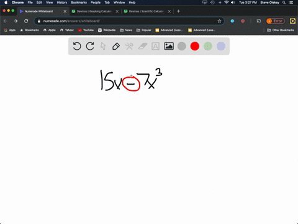The height and width of the screenshot is (224, 298).
Task: Open the Desmos Scientific Calculator tab
Action: click(147, 11)
